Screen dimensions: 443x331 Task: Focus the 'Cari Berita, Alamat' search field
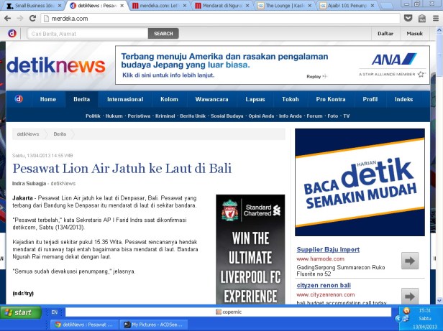coord(86,33)
